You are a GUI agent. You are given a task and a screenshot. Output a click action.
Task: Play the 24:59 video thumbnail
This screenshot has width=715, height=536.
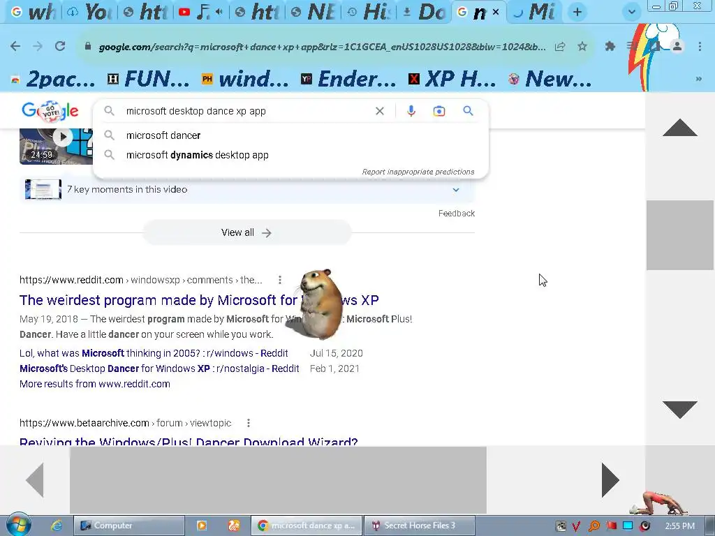[56, 147]
